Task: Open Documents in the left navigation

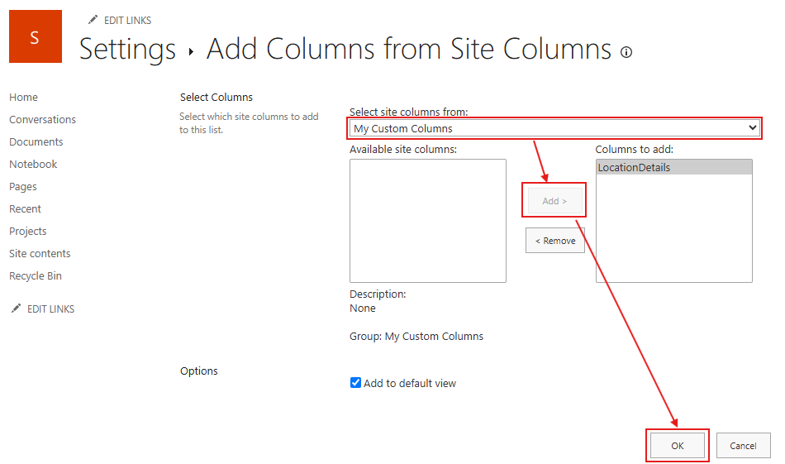Action: (x=36, y=142)
